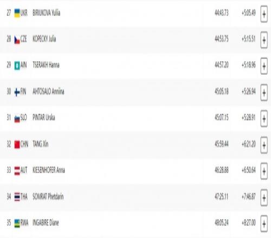Expand details for TSERAKH Hanna row
This screenshot has width=271, height=238.
264,66
